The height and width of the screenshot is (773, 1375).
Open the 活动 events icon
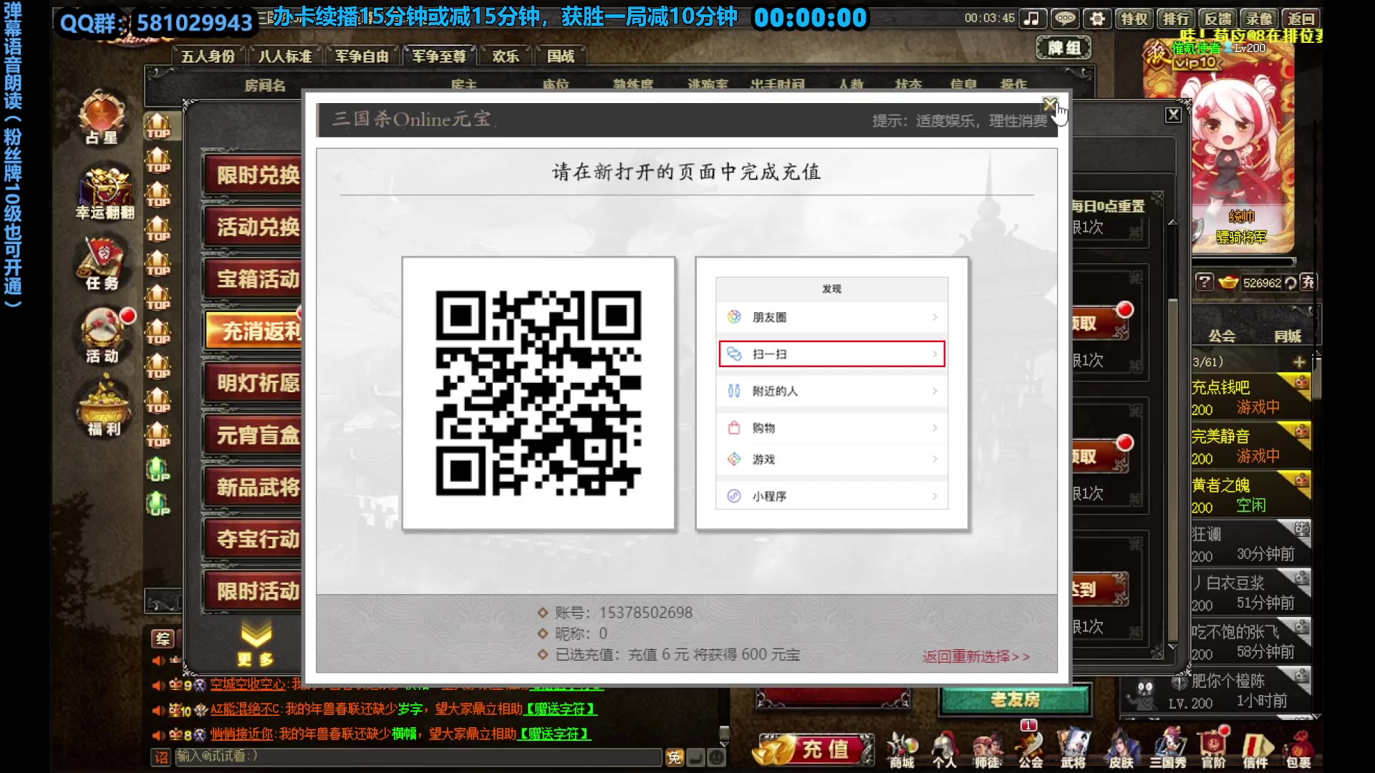point(104,336)
